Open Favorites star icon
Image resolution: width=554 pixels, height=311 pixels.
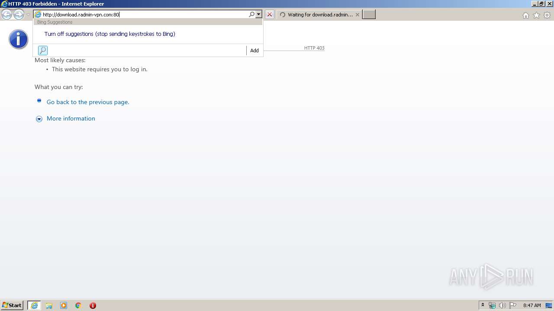point(537,15)
